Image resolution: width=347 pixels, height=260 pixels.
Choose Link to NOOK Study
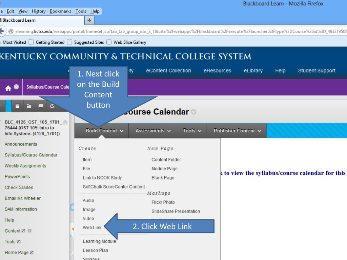click(102, 178)
